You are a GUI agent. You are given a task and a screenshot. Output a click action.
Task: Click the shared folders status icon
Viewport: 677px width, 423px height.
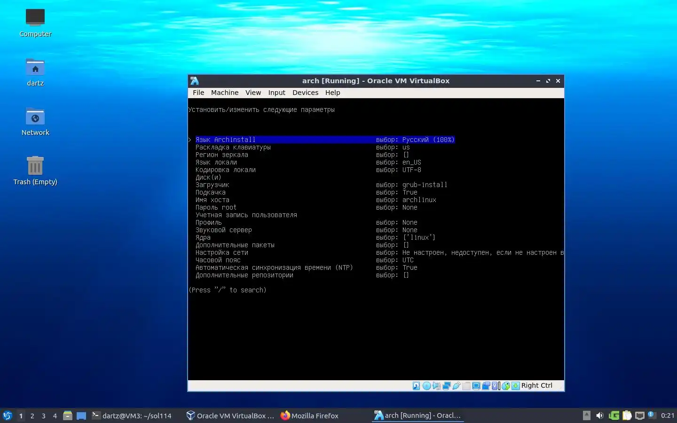tap(466, 386)
